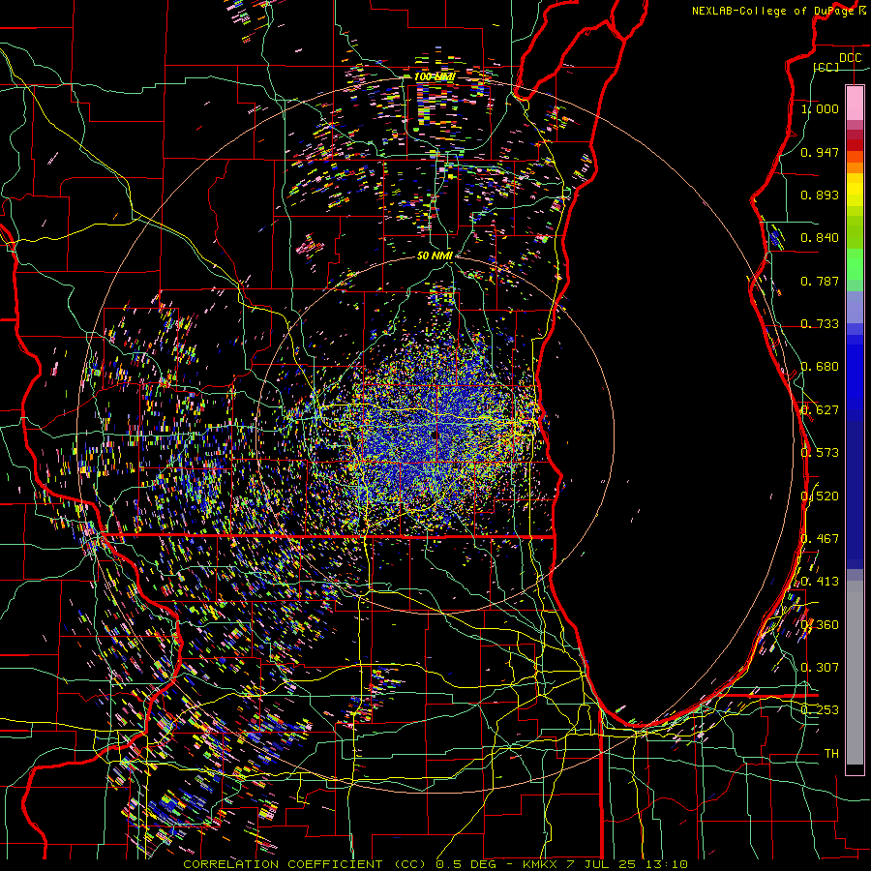Click the 0.787 color scale value
The image size is (871, 871).
click(x=820, y=281)
